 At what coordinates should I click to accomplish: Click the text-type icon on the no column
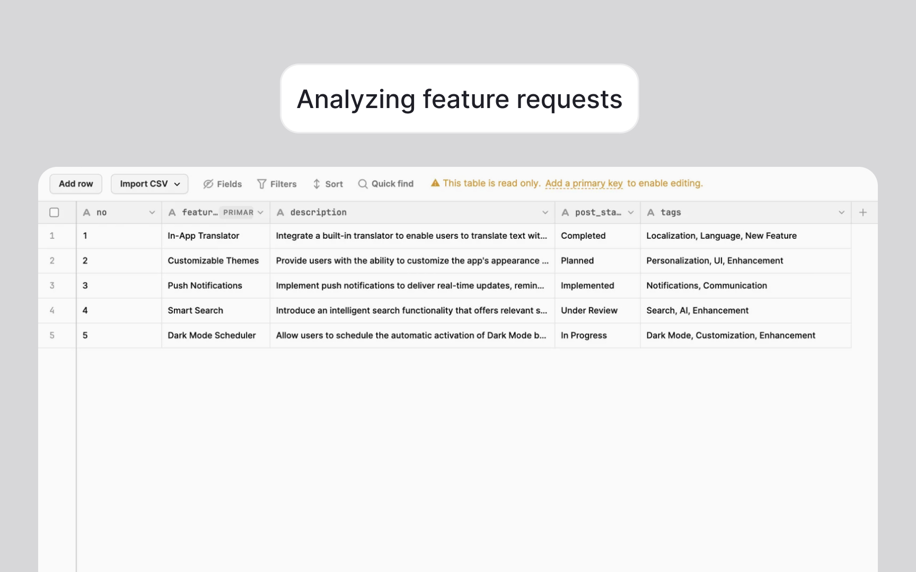click(x=87, y=212)
